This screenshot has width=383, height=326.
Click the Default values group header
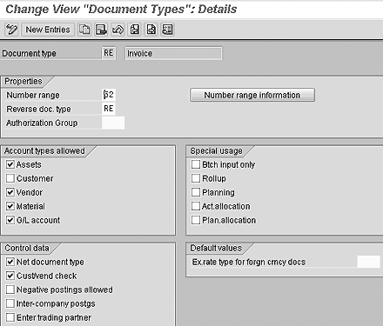pyautogui.click(x=216, y=249)
